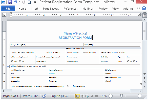Switch to Draft view

coord(96,96)
